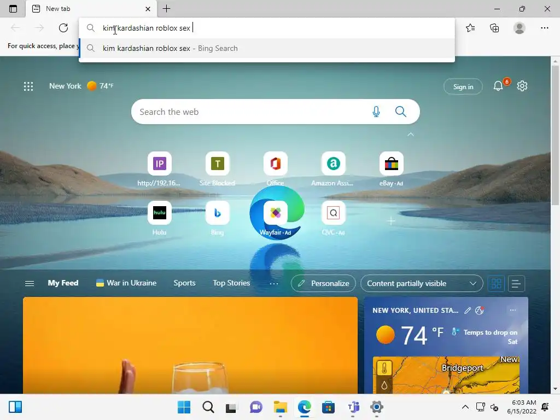The width and height of the screenshot is (560, 420).
Task: Click the refresh page icon
Action: coord(63,28)
